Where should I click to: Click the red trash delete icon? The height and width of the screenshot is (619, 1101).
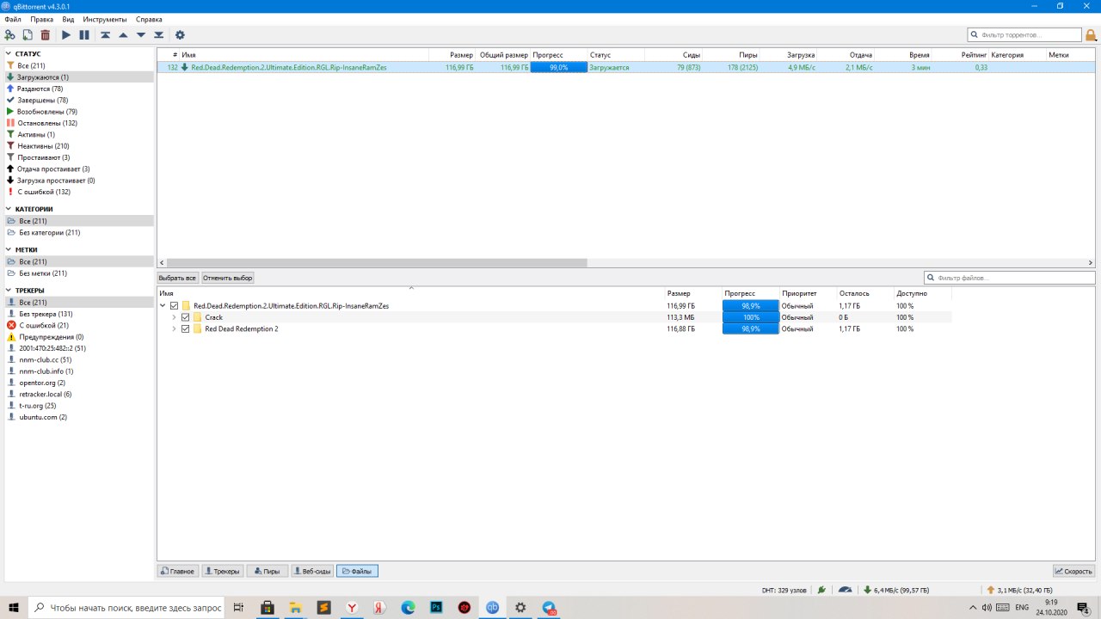click(46, 35)
